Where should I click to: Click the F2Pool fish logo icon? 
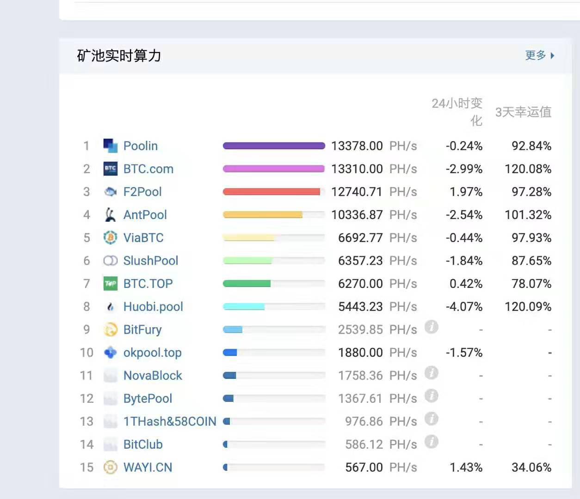pyautogui.click(x=110, y=192)
